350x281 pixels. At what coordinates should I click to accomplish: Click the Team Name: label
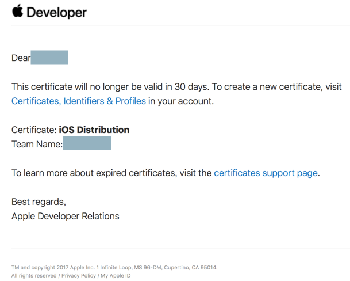pyautogui.click(x=37, y=144)
